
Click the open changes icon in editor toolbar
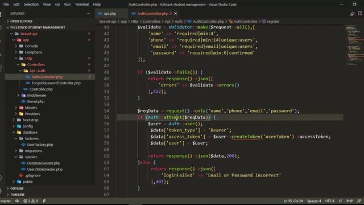(352, 14)
